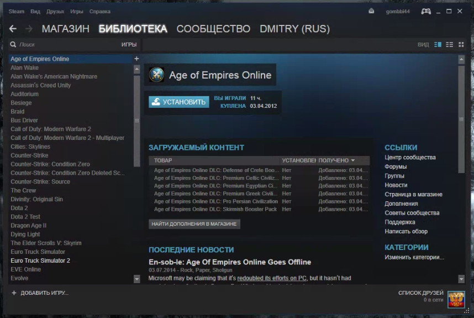Click Изменить категории link

coord(414,258)
